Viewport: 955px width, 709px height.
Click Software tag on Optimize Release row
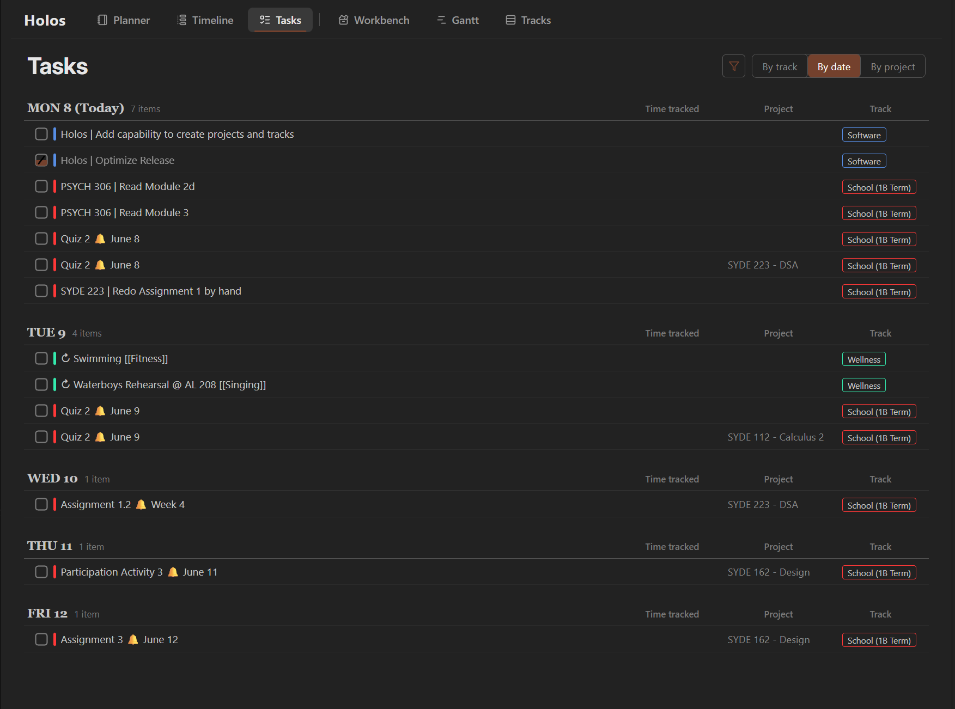pyautogui.click(x=864, y=161)
